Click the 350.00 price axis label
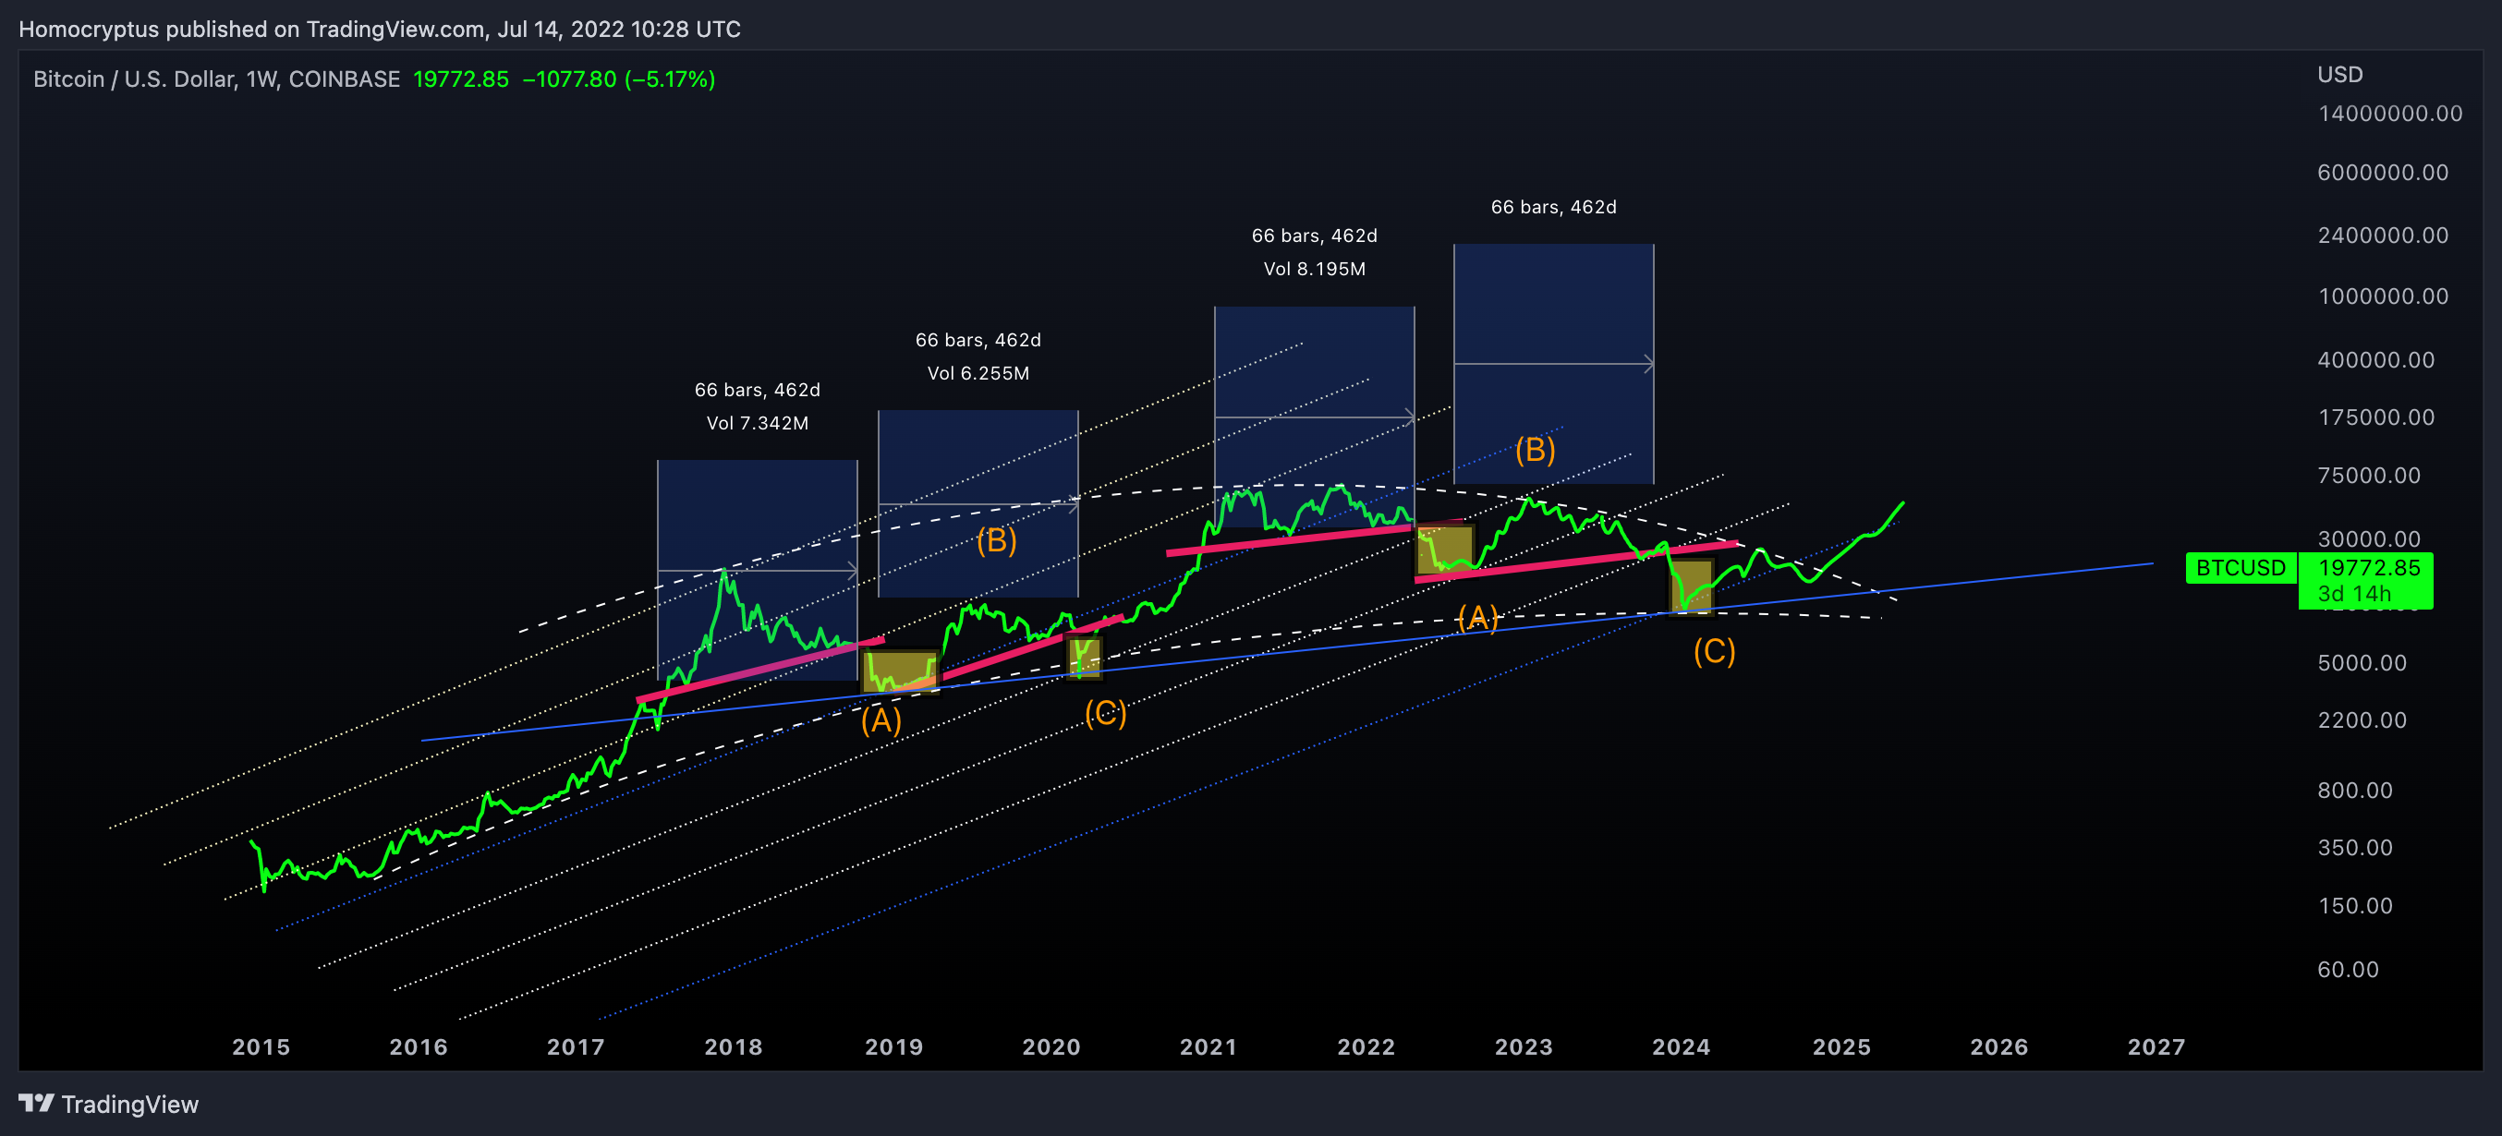The height and width of the screenshot is (1136, 2502). point(2354,848)
